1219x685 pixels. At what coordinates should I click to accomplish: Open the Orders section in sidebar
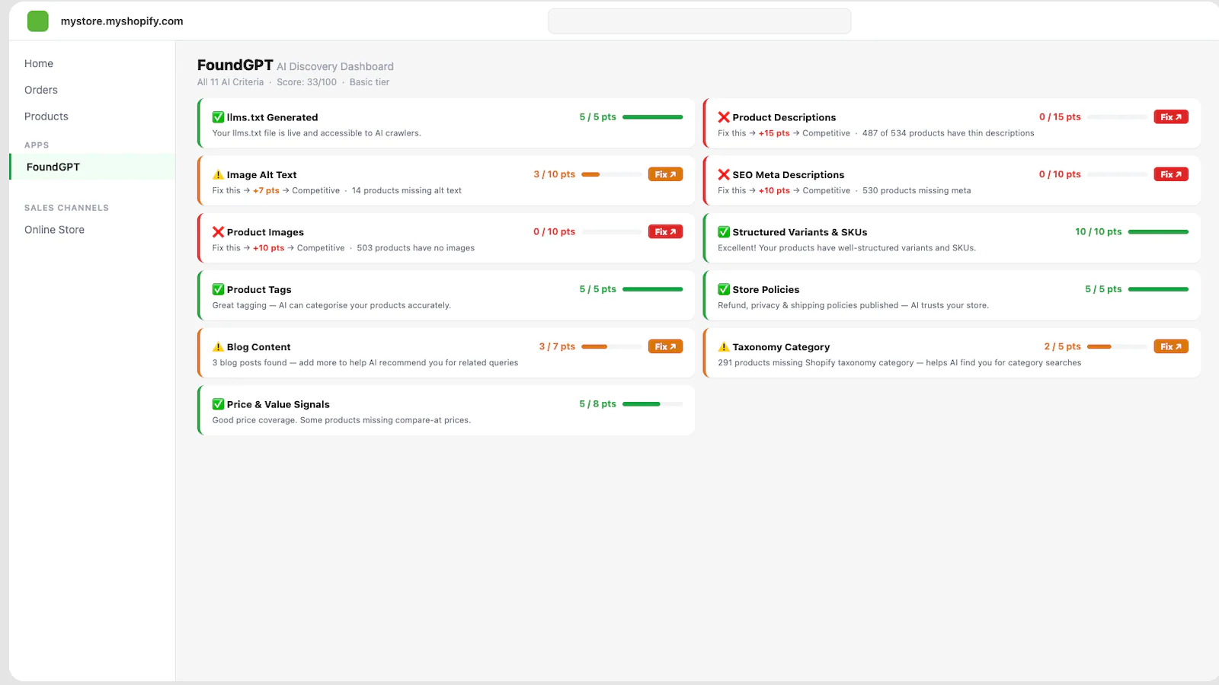[x=40, y=89]
